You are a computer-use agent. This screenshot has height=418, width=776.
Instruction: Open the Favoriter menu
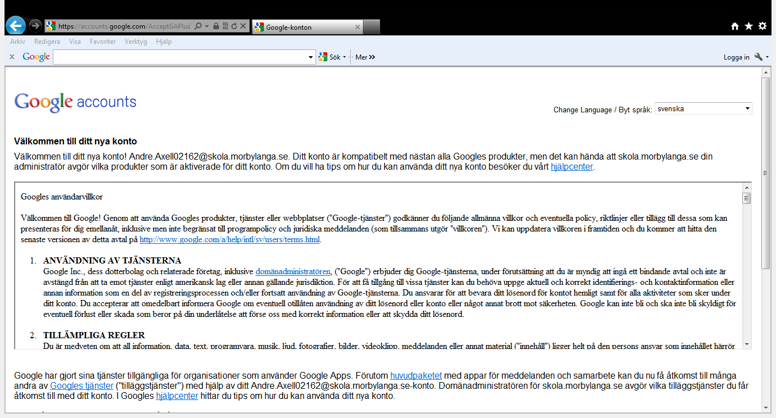point(103,42)
